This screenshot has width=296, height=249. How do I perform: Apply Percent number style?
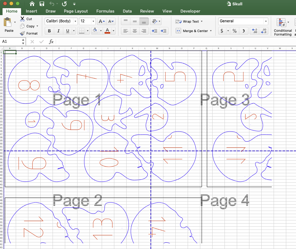(x=235, y=31)
